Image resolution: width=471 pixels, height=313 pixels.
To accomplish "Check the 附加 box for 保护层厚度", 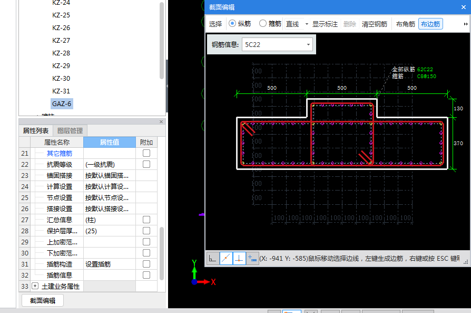I will pos(146,231).
